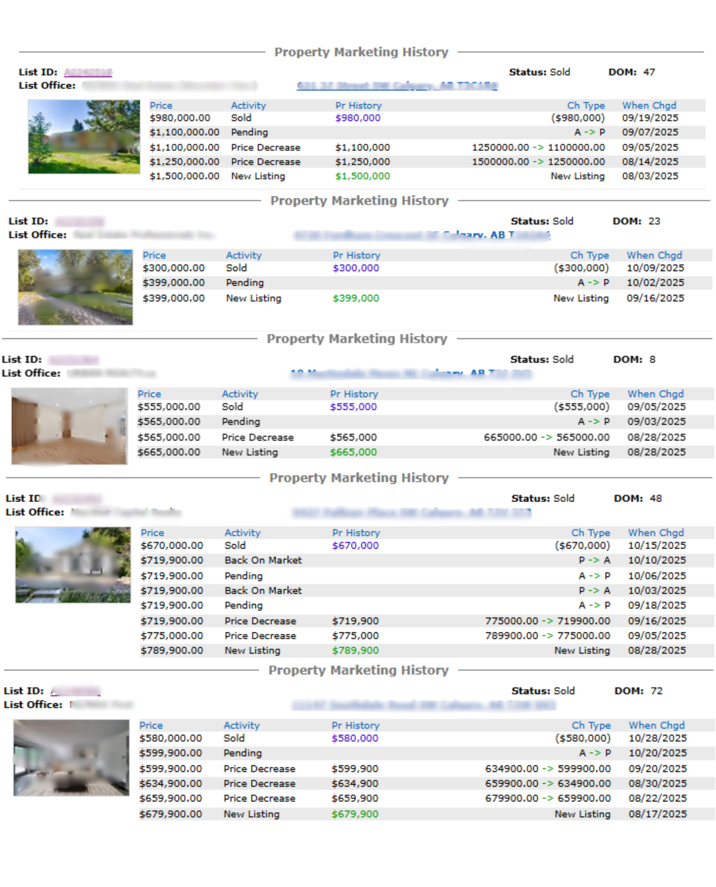Open the List ID link for the DOM 23 listing

pyautogui.click(x=79, y=221)
